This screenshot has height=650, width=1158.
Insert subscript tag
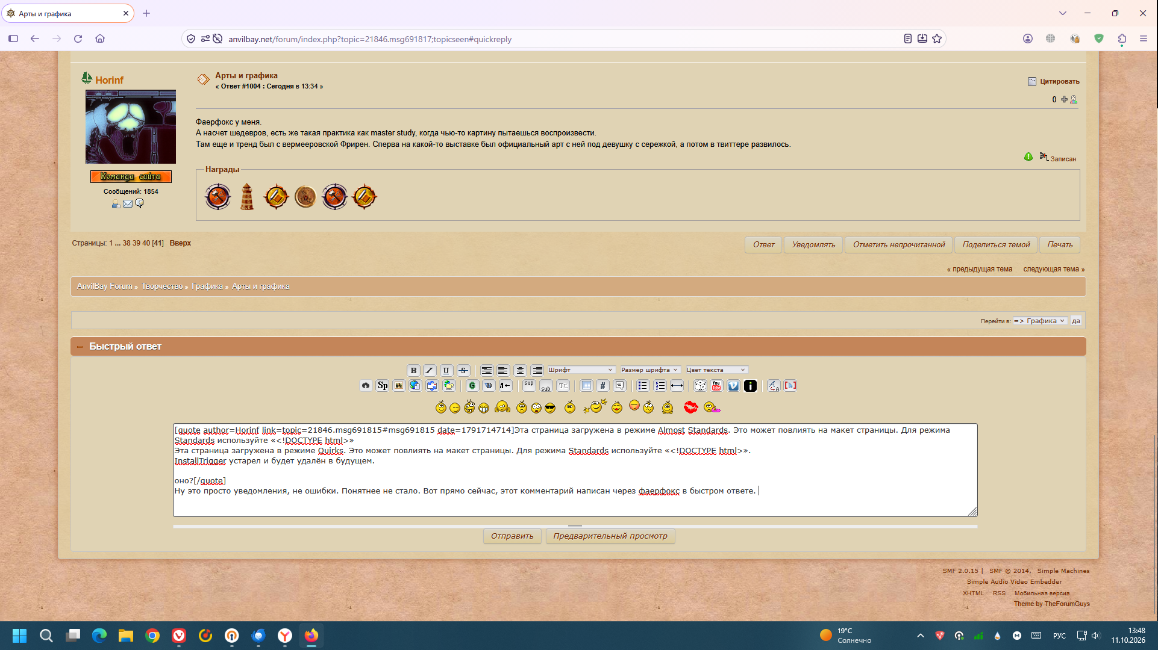(x=546, y=386)
